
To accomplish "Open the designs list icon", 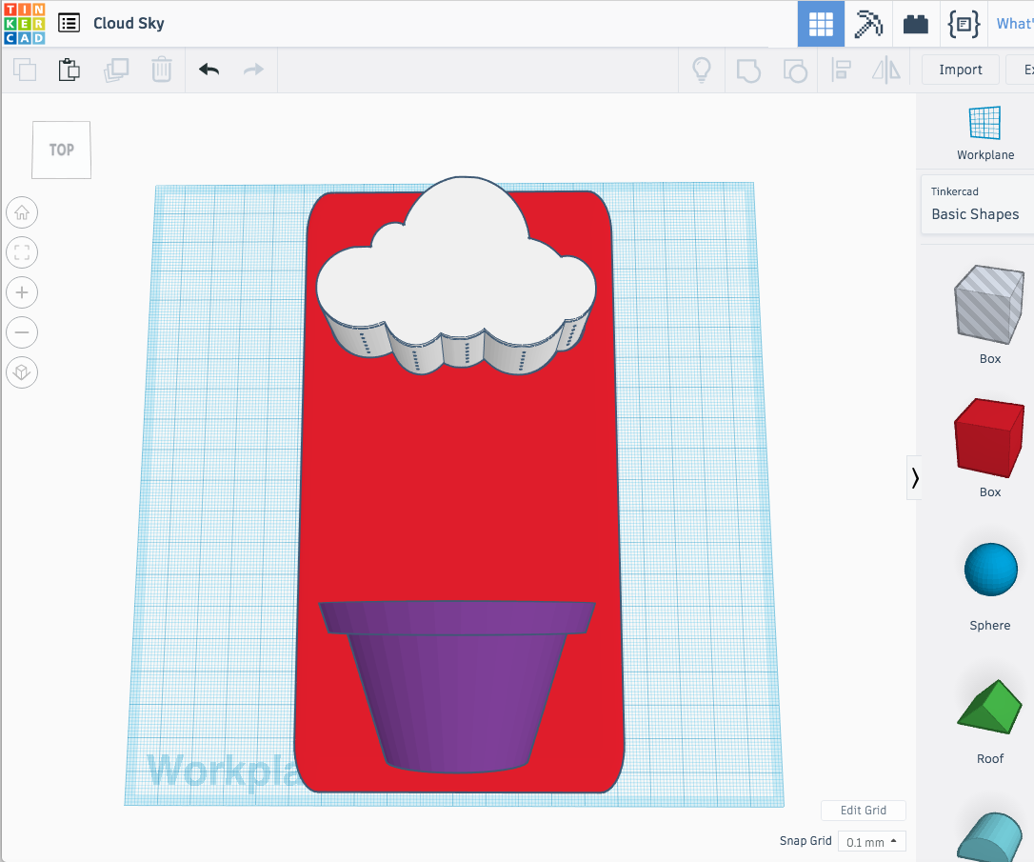I will pyautogui.click(x=69, y=24).
